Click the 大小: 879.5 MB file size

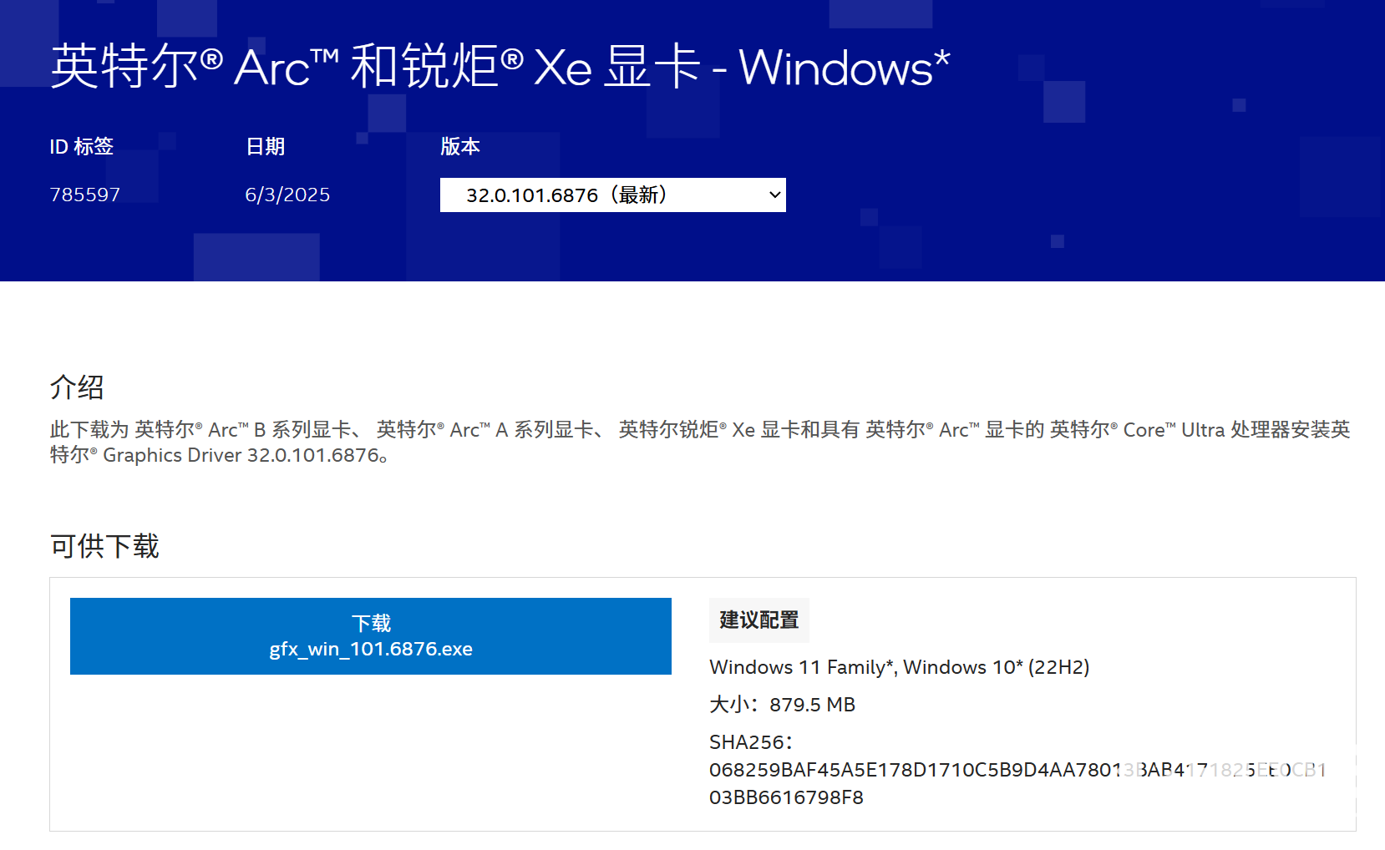tap(782, 705)
